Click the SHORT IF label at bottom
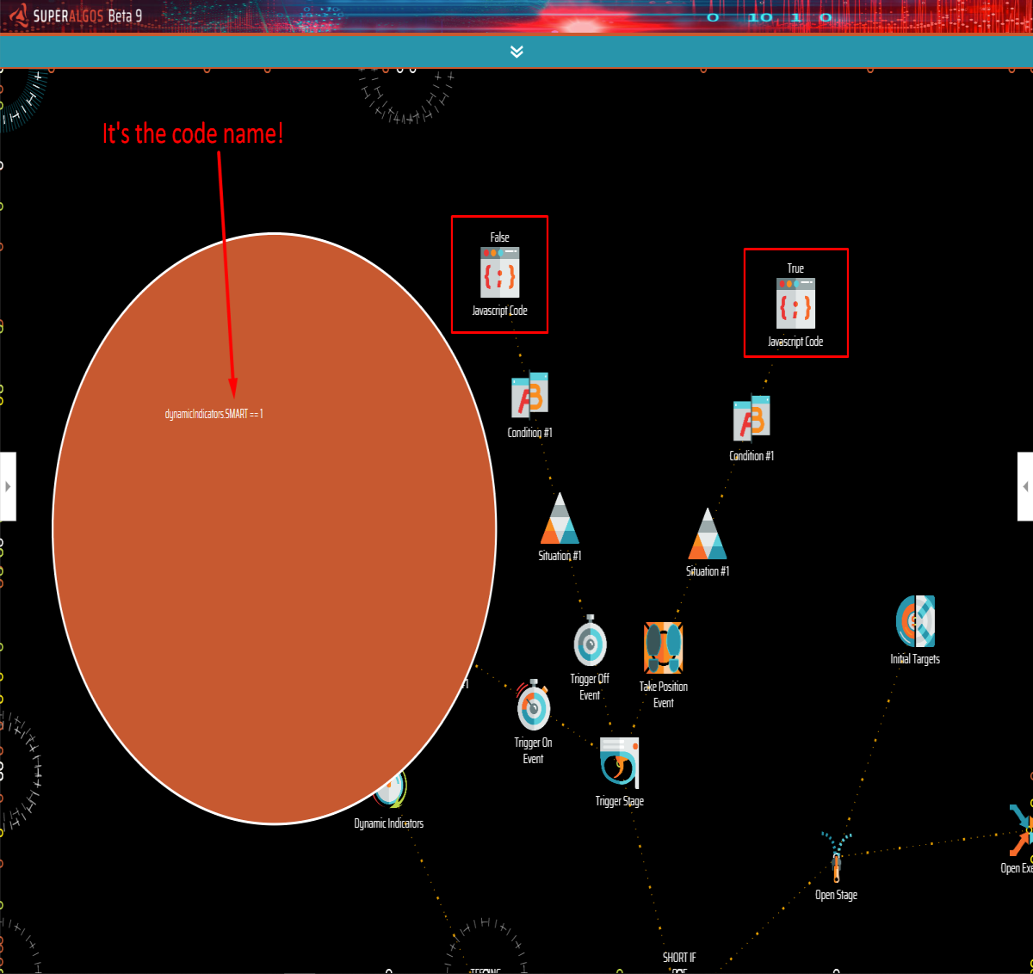 pos(679,958)
